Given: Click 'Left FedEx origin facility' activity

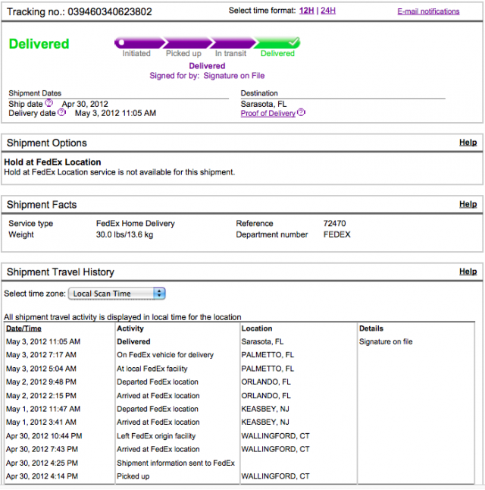Looking at the screenshot, I should 156,436.
